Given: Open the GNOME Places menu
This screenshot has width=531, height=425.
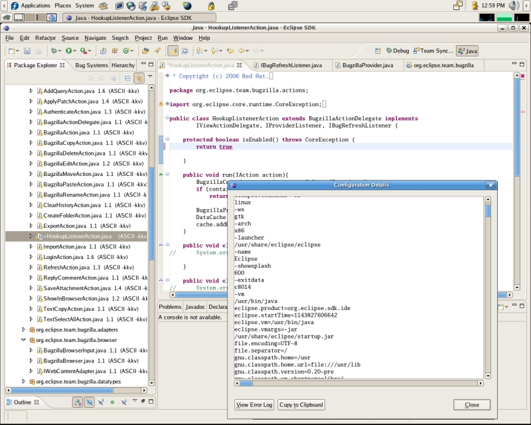Looking at the screenshot, I should [63, 5].
